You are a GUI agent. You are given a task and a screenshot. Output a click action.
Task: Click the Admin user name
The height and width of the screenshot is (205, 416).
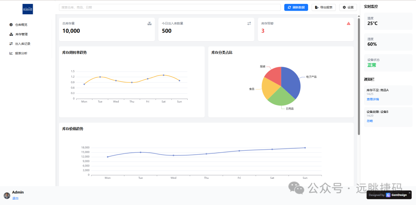click(18, 192)
